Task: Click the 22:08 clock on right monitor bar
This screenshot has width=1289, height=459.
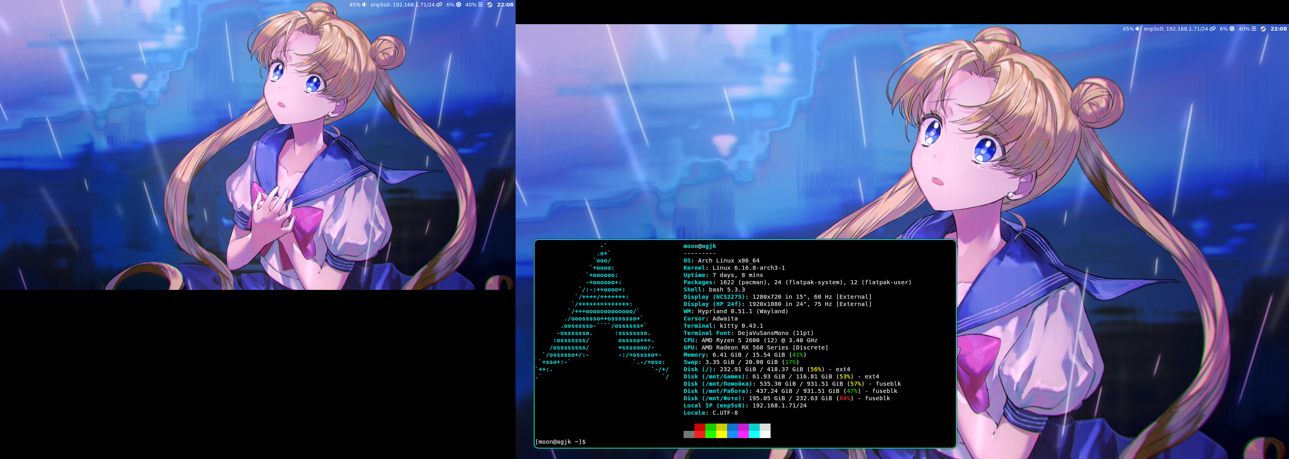Action: click(1278, 29)
